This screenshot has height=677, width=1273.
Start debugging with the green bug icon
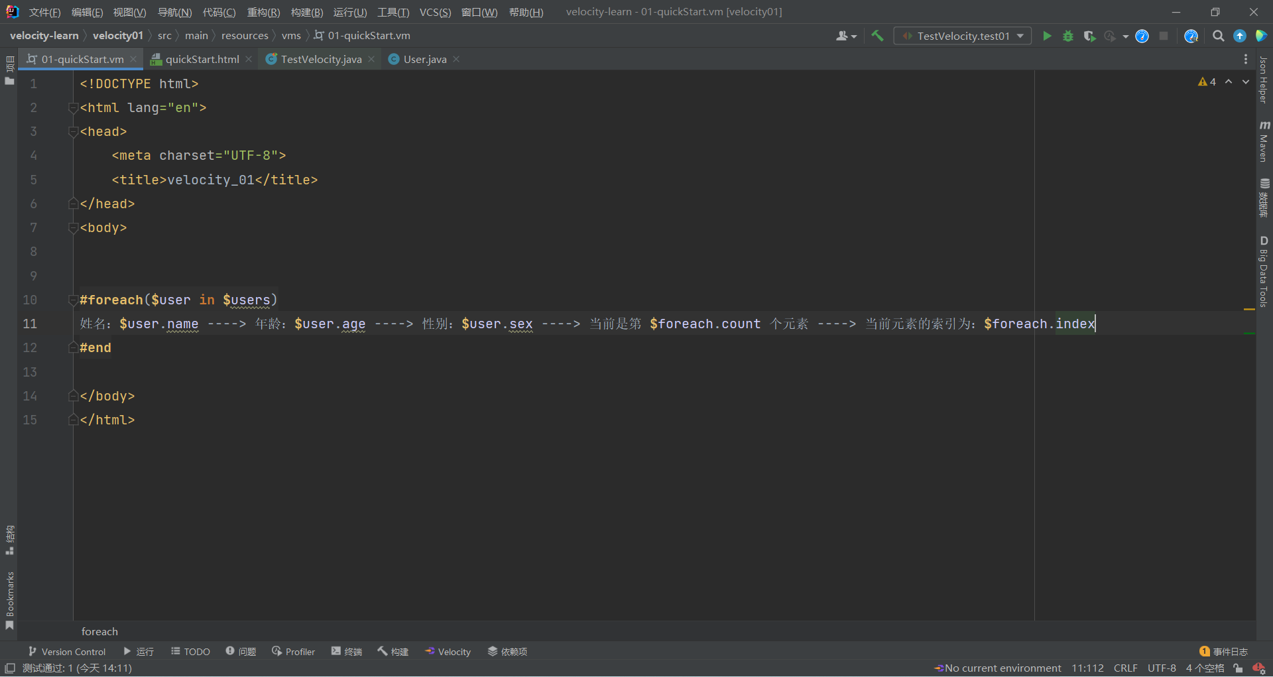(x=1067, y=36)
